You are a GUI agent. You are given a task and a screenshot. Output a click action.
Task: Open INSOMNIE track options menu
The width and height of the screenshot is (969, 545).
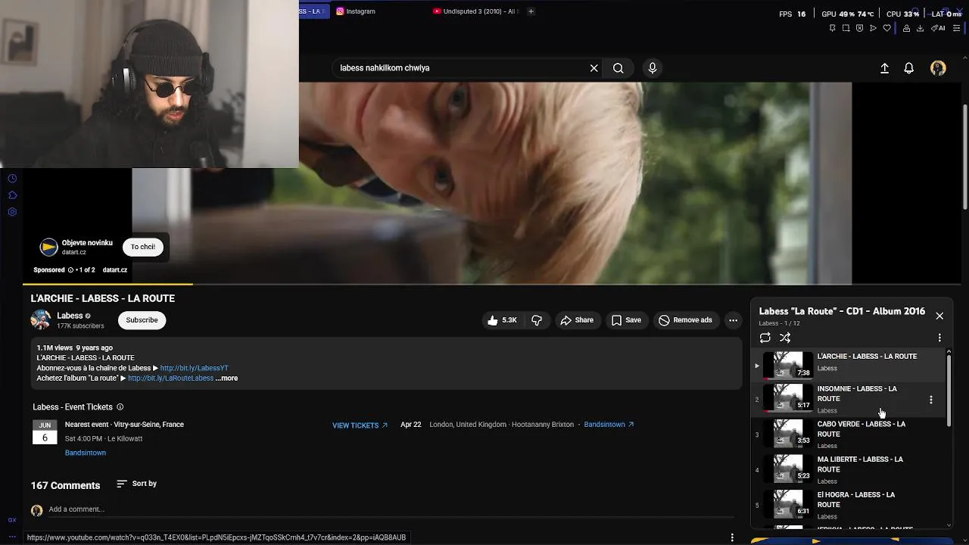[931, 400]
